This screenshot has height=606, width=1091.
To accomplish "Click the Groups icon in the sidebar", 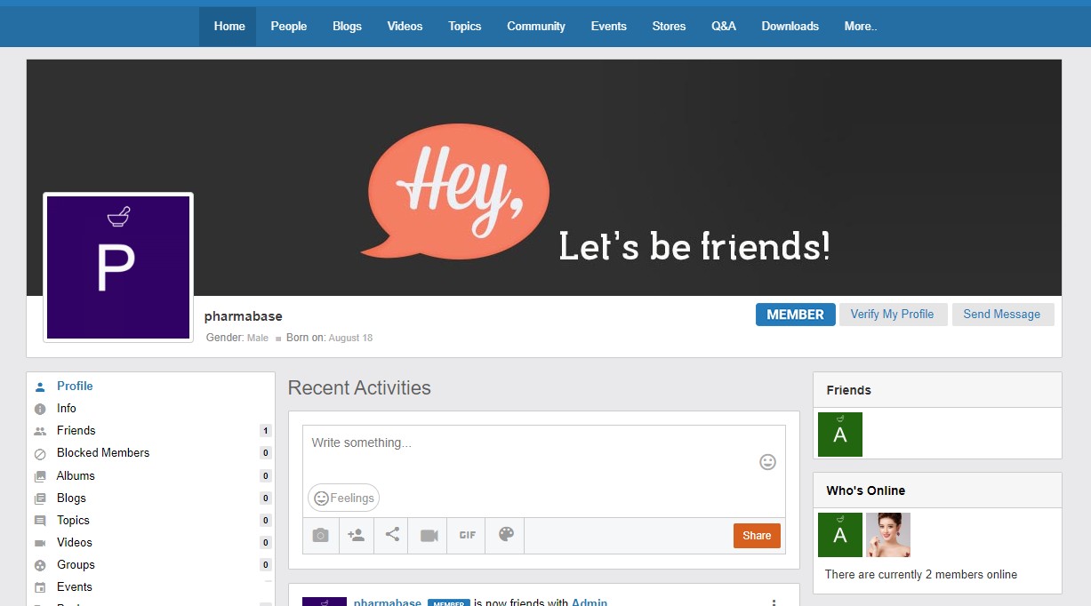I will (40, 564).
